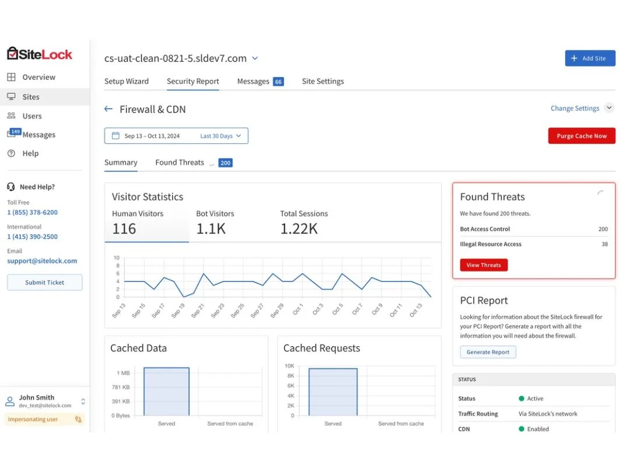Switch to the Found Threats sub-tab

pos(194,163)
